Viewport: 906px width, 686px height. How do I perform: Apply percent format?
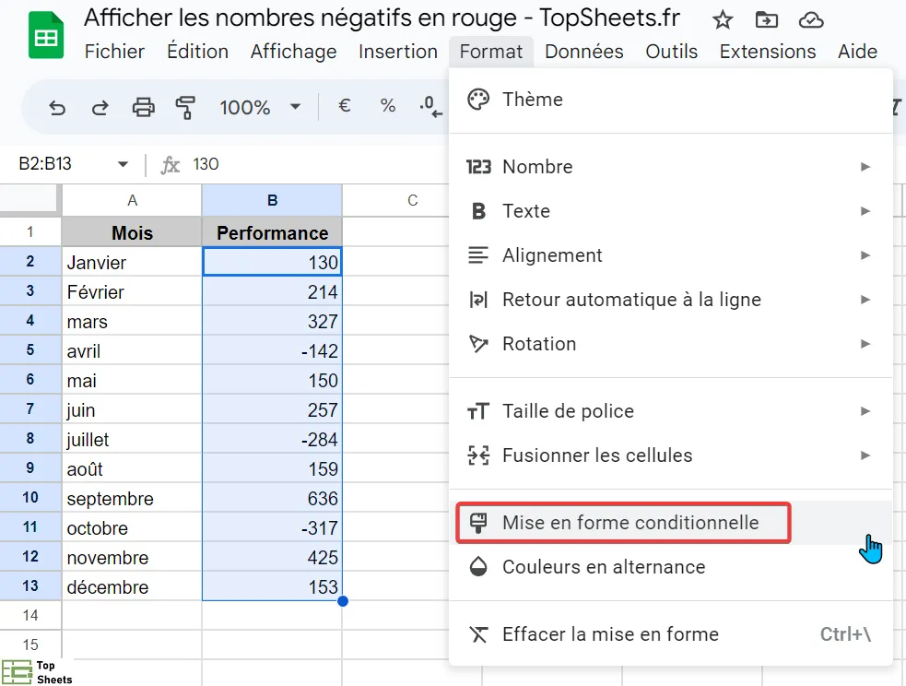[x=388, y=106]
